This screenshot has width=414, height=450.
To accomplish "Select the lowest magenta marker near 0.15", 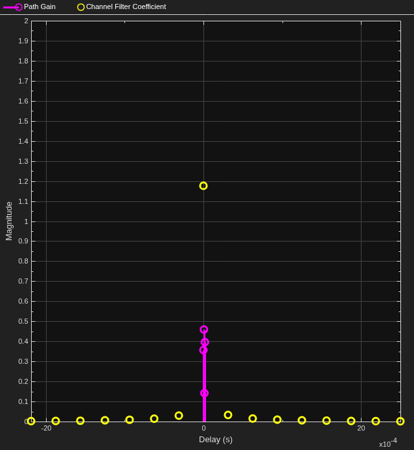I will (x=204, y=393).
